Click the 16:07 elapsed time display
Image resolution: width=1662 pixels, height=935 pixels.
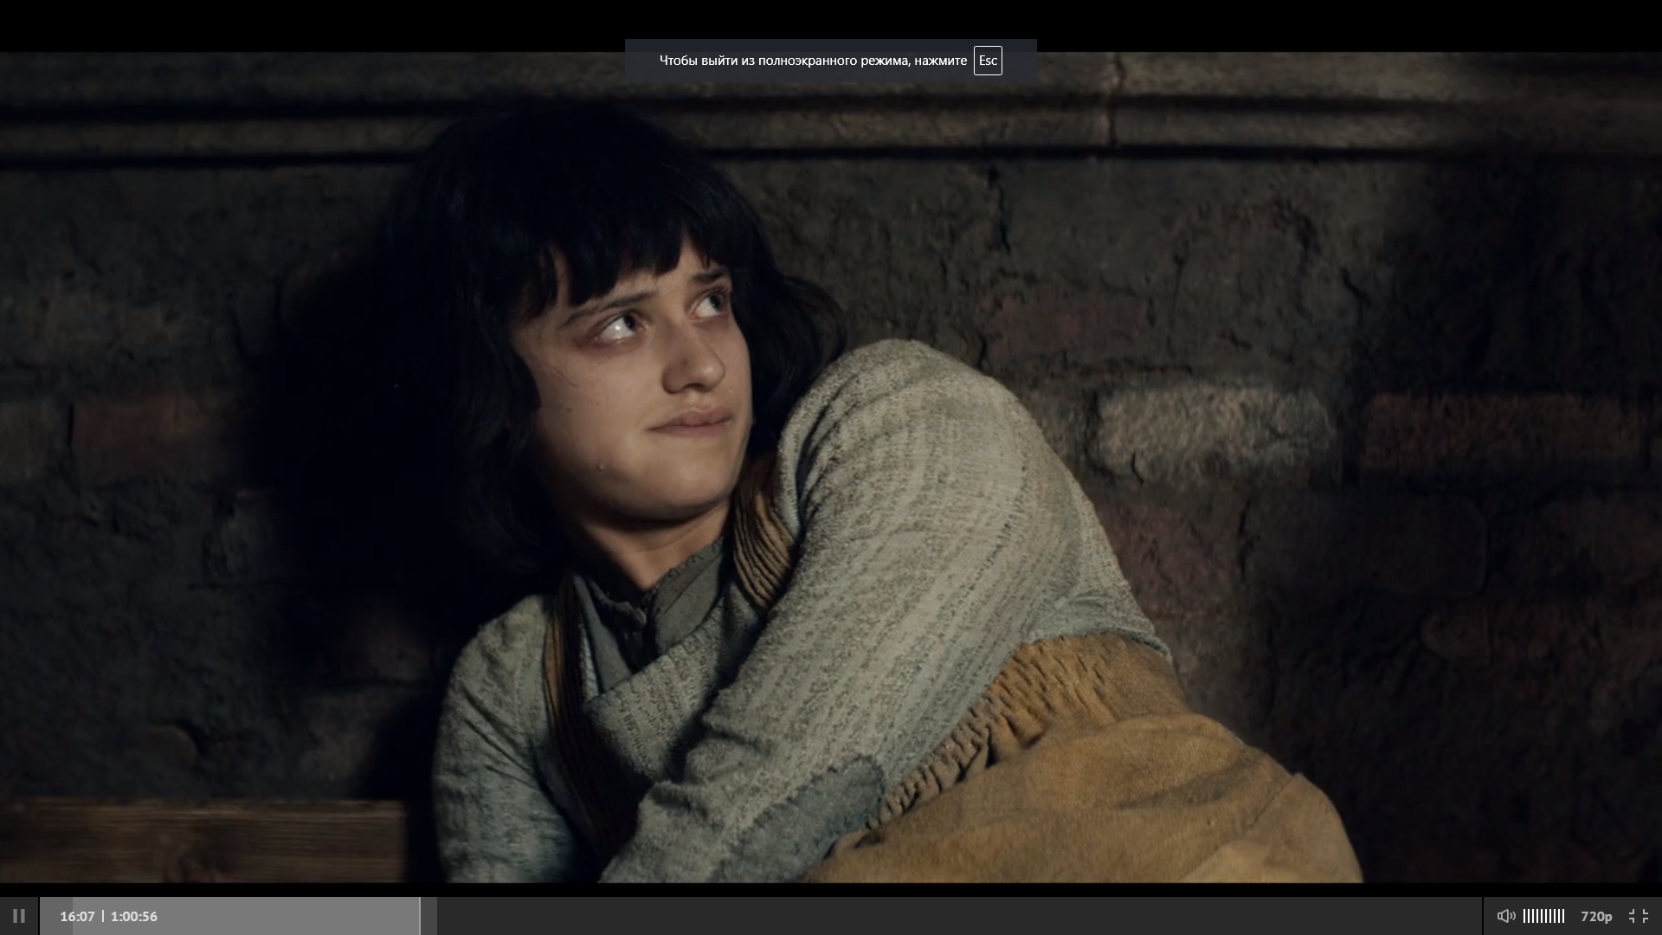click(77, 916)
